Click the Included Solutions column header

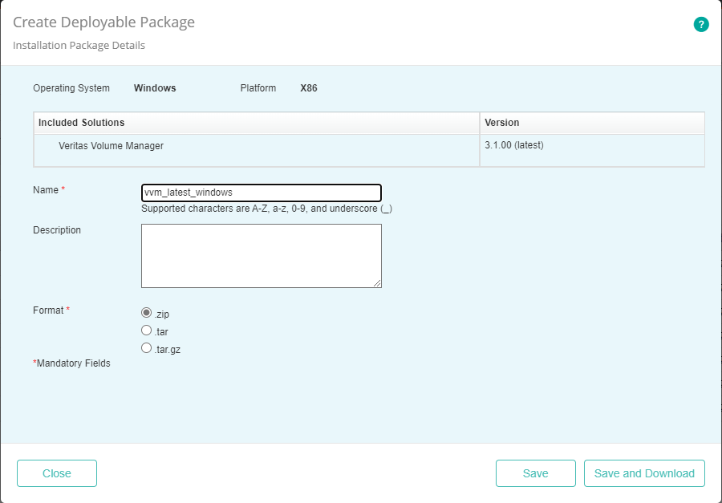coord(80,123)
